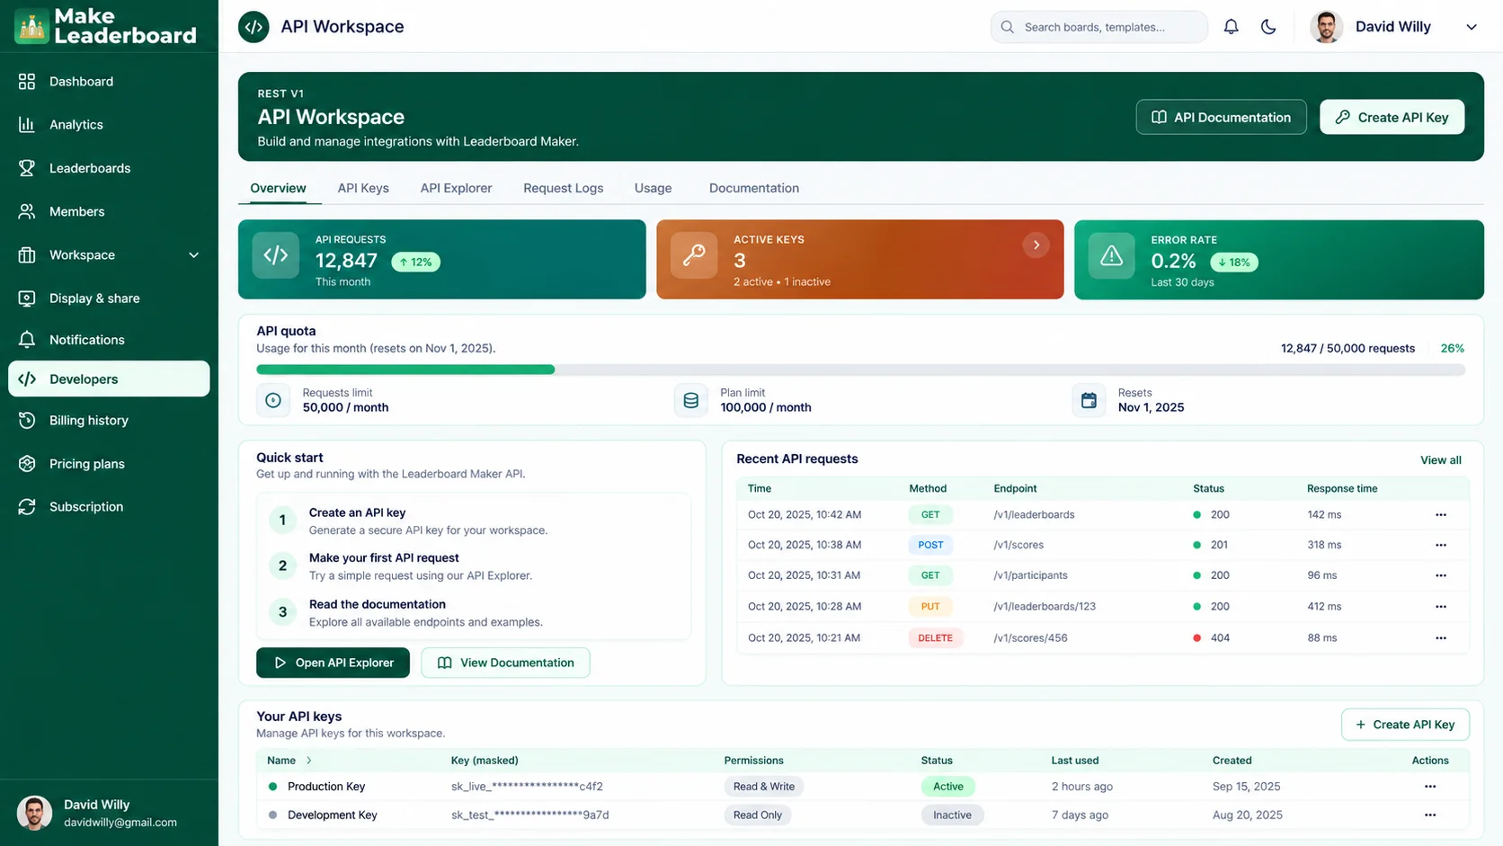Click the Active Keys key icon
Viewport: 1503px width, 846px height.
click(x=694, y=255)
